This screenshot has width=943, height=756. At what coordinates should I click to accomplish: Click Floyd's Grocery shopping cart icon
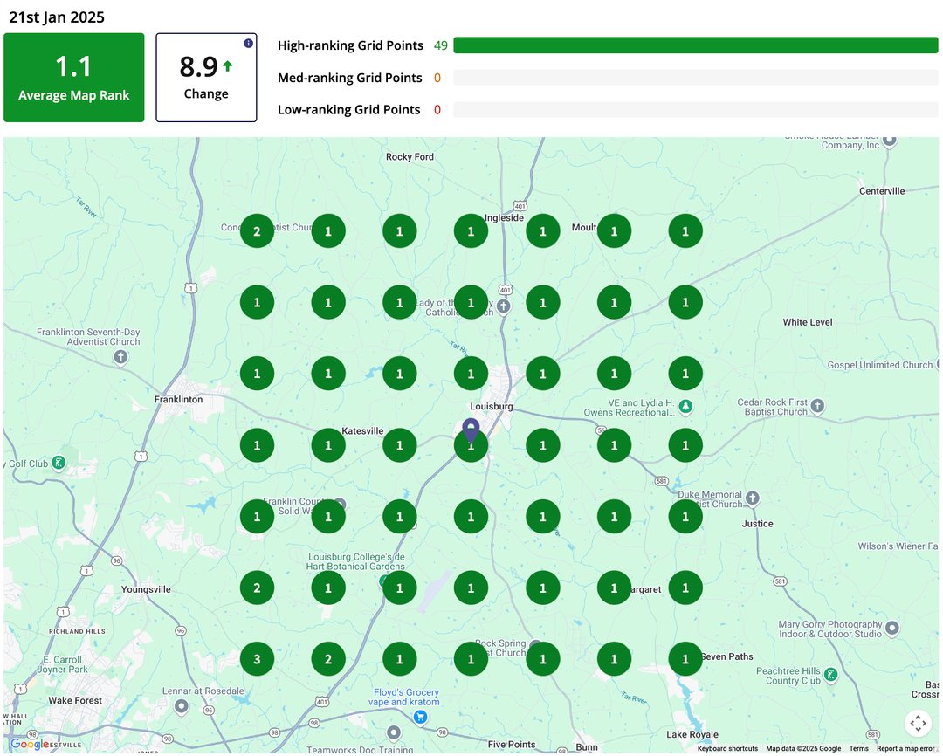[x=420, y=717]
